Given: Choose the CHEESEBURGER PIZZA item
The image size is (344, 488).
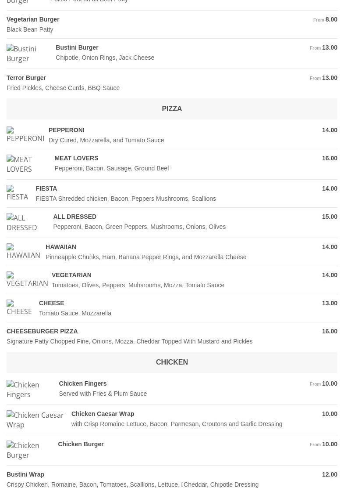Looking at the screenshot, I should (x=42, y=332).
